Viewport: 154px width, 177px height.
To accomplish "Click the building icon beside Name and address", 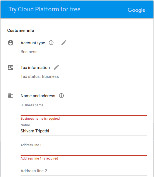I will [11, 96].
